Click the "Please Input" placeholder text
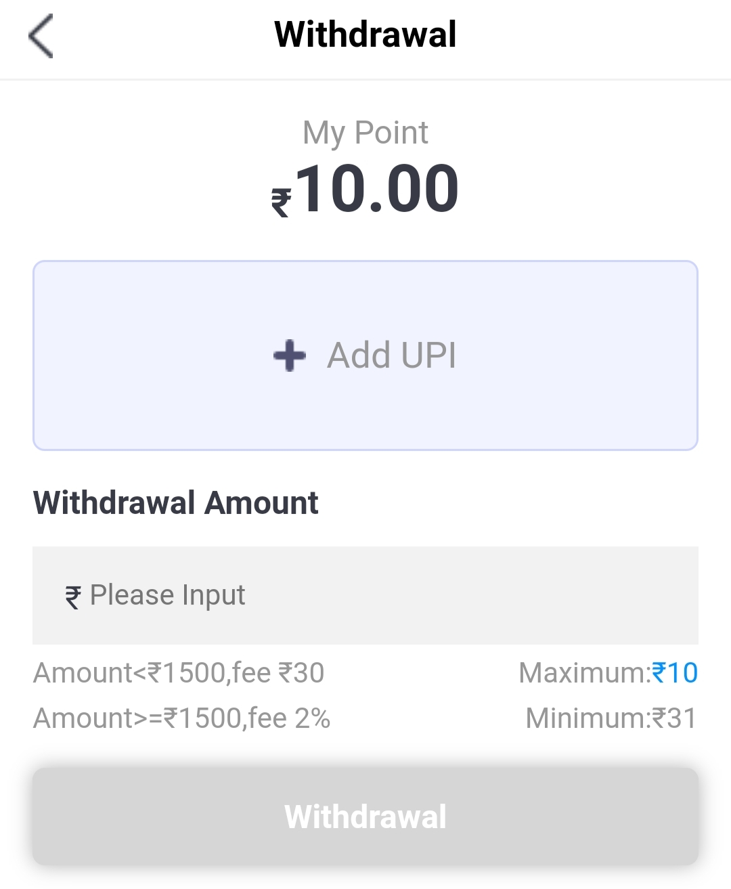This screenshot has width=731, height=889. click(167, 596)
